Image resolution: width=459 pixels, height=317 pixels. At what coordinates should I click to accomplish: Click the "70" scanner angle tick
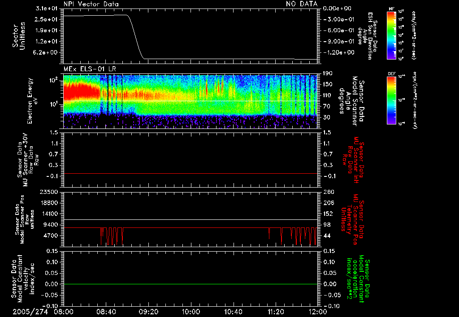tap(326, 107)
